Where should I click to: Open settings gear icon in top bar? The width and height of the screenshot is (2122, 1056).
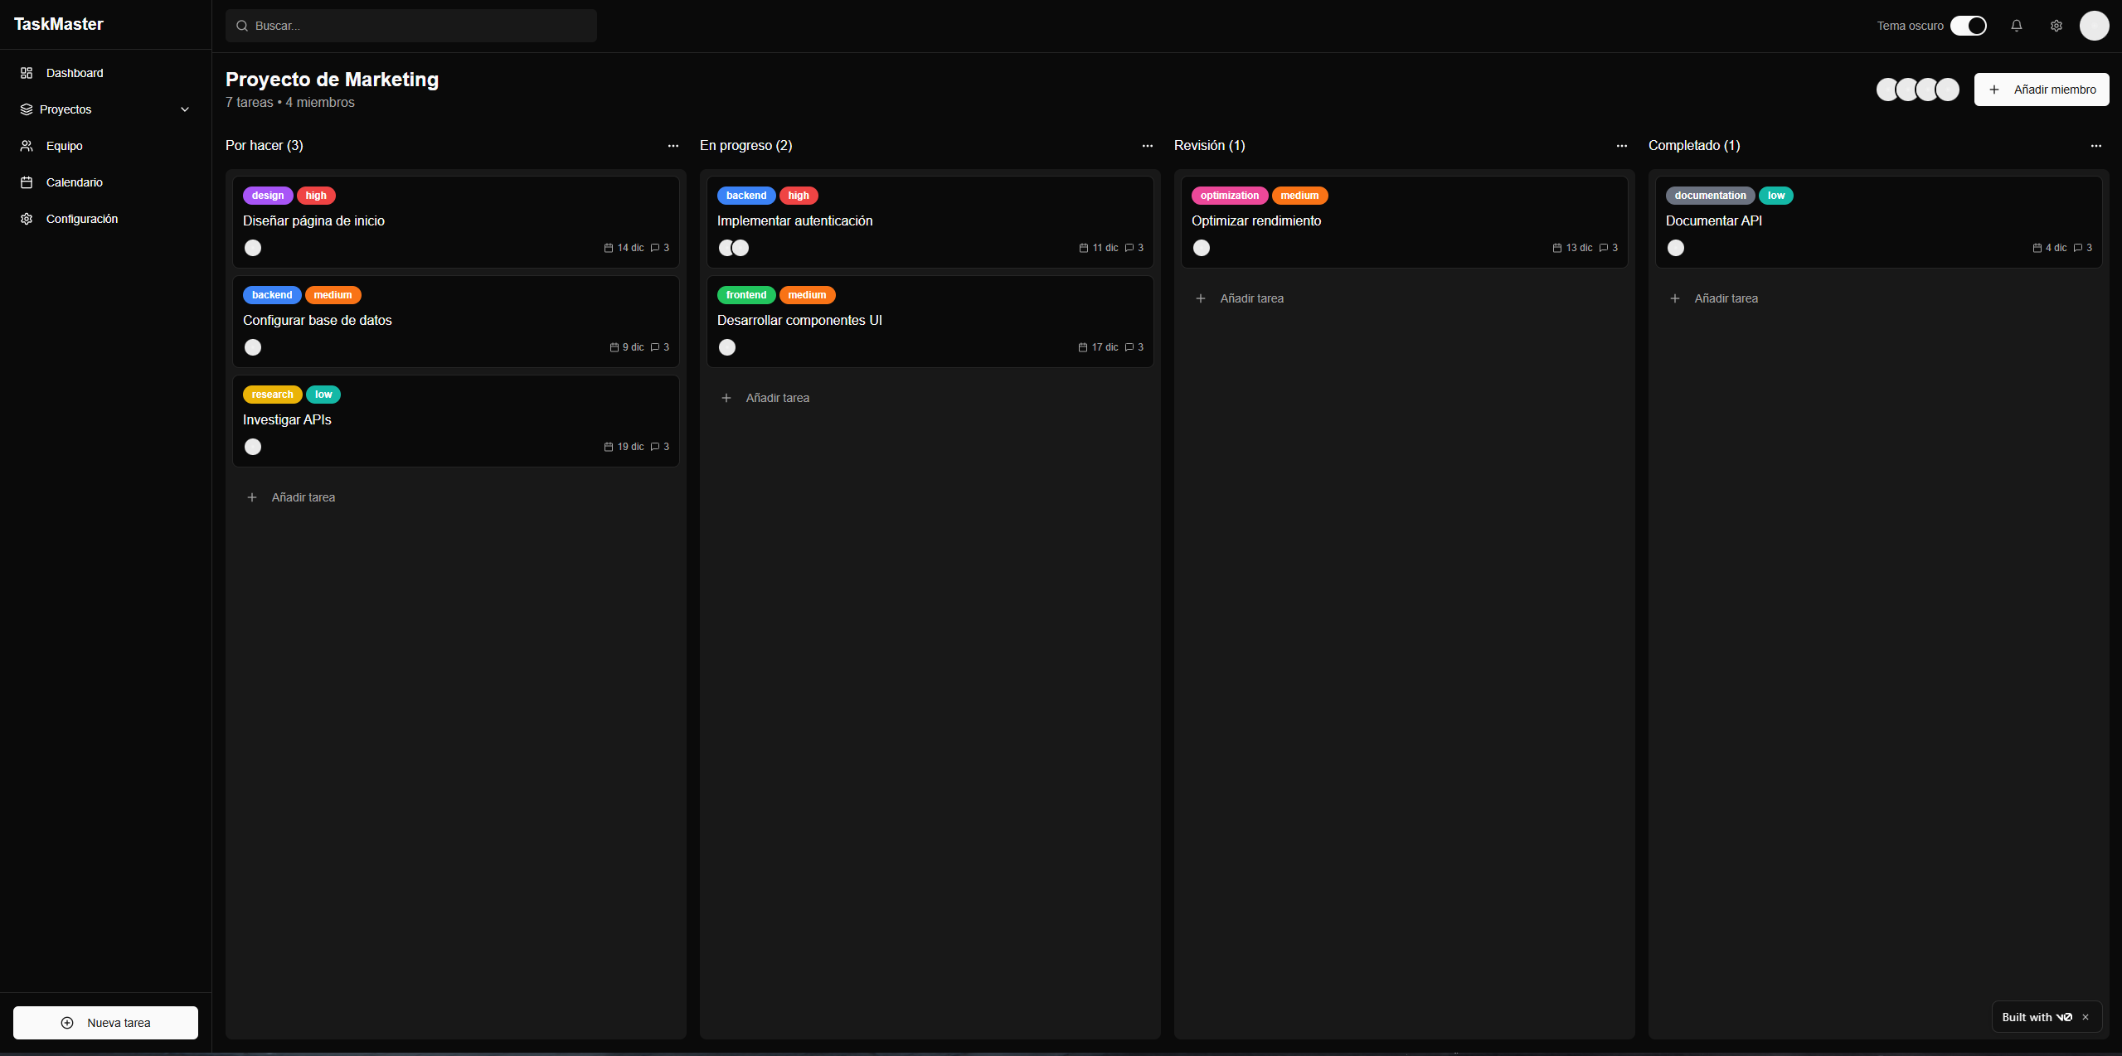click(2056, 26)
